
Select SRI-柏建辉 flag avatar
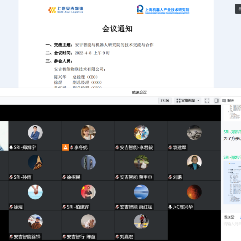[88, 192]
